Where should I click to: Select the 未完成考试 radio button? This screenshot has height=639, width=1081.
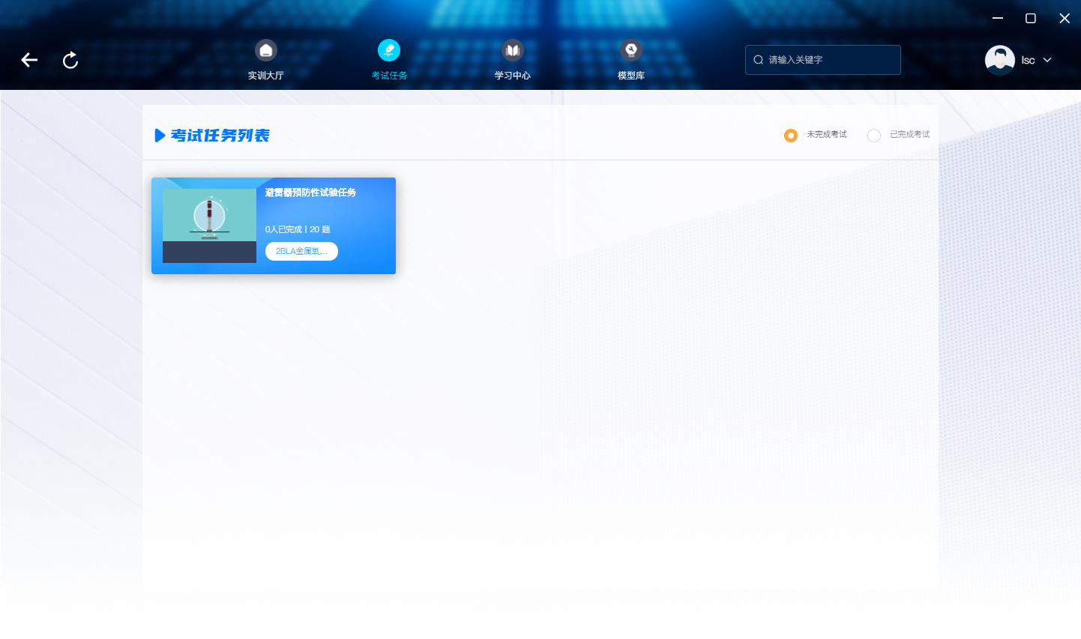(791, 136)
